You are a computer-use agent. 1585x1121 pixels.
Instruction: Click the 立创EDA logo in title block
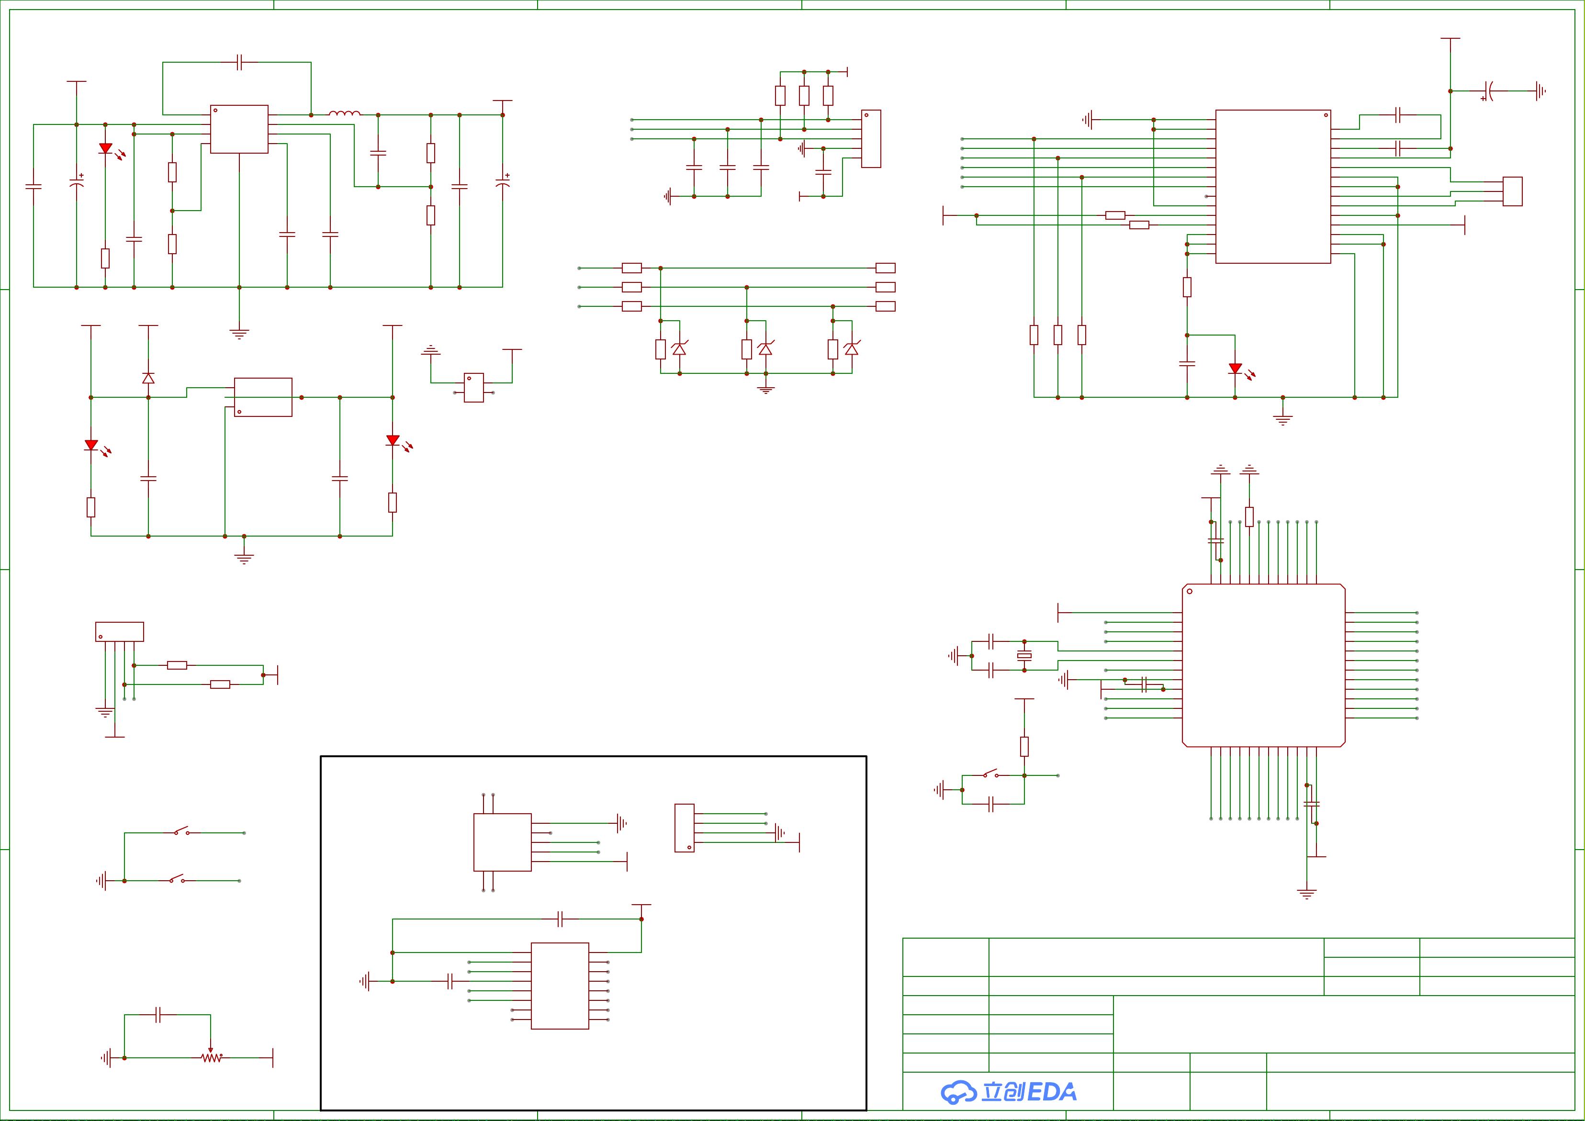pos(1008,1091)
